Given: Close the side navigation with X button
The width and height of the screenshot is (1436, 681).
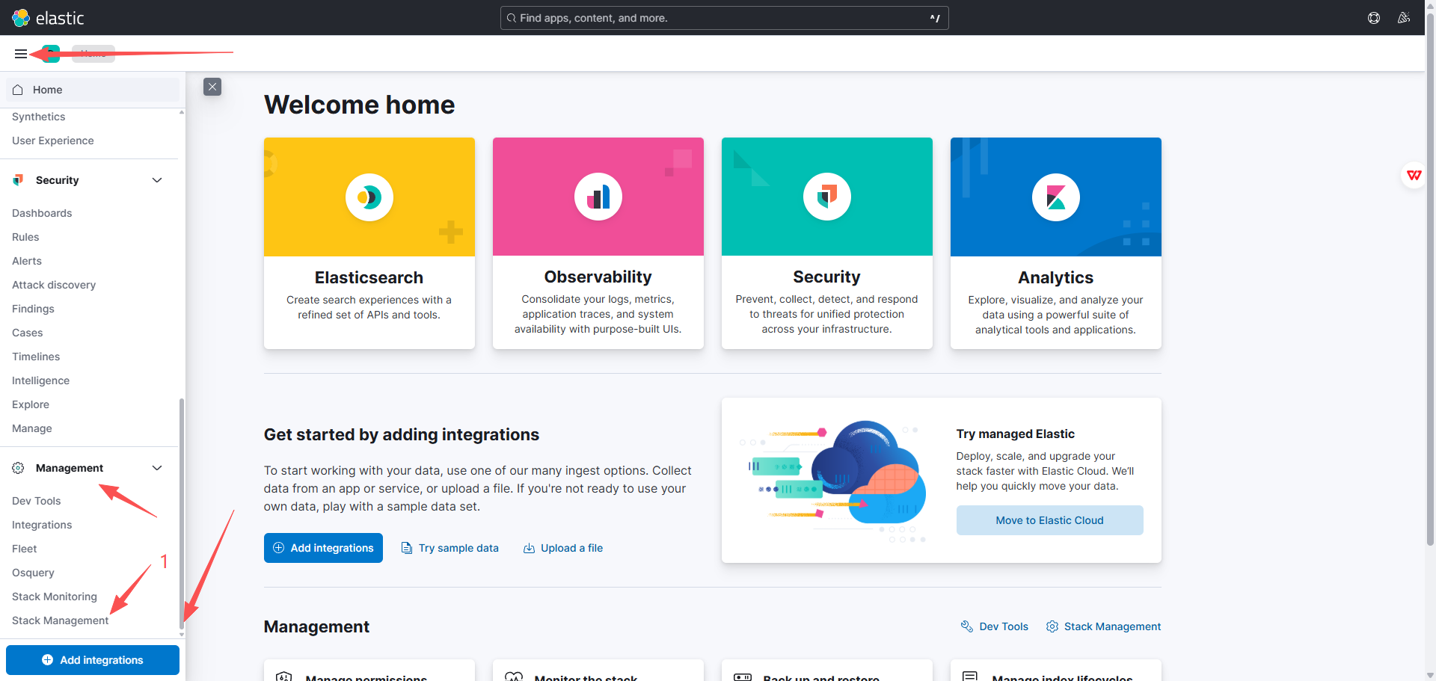Looking at the screenshot, I should pos(212,87).
